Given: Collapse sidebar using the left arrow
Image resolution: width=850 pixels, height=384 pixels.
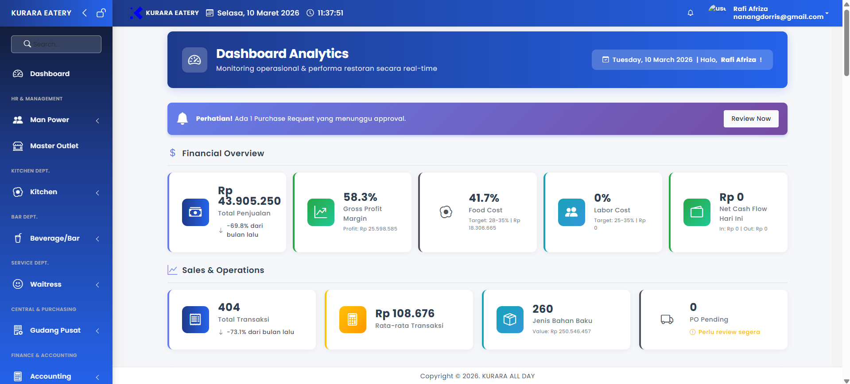Looking at the screenshot, I should pyautogui.click(x=85, y=13).
